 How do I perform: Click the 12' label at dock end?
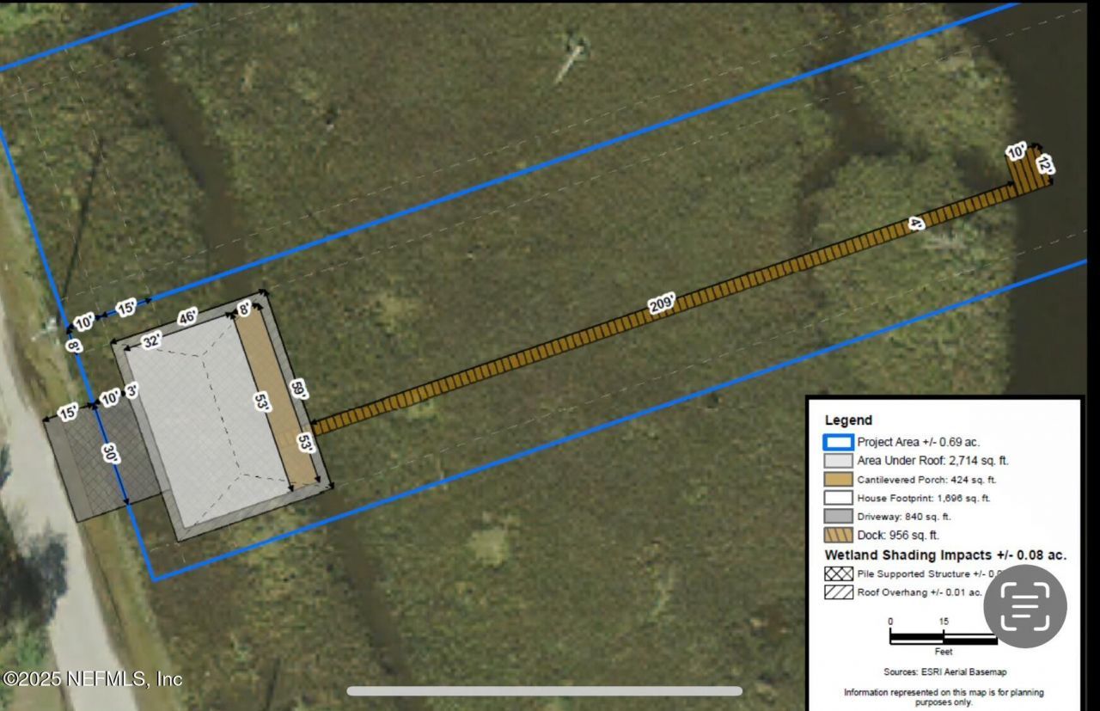[1044, 163]
